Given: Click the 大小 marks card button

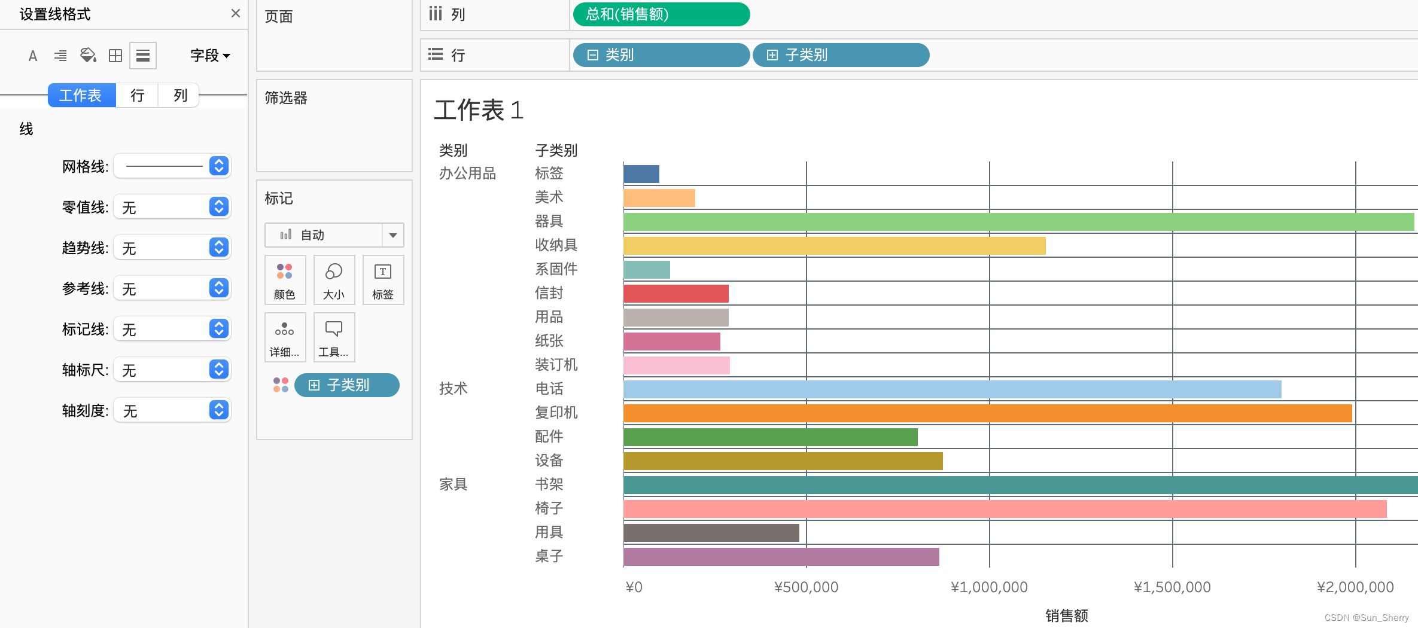Looking at the screenshot, I should tap(334, 280).
